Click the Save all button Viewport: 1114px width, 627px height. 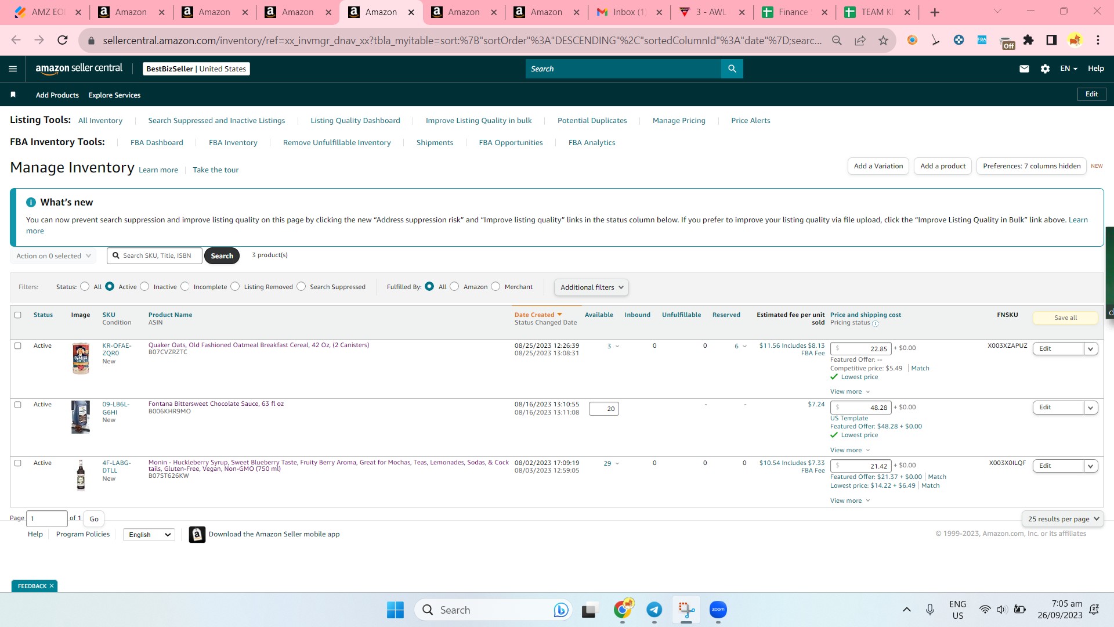click(1065, 318)
